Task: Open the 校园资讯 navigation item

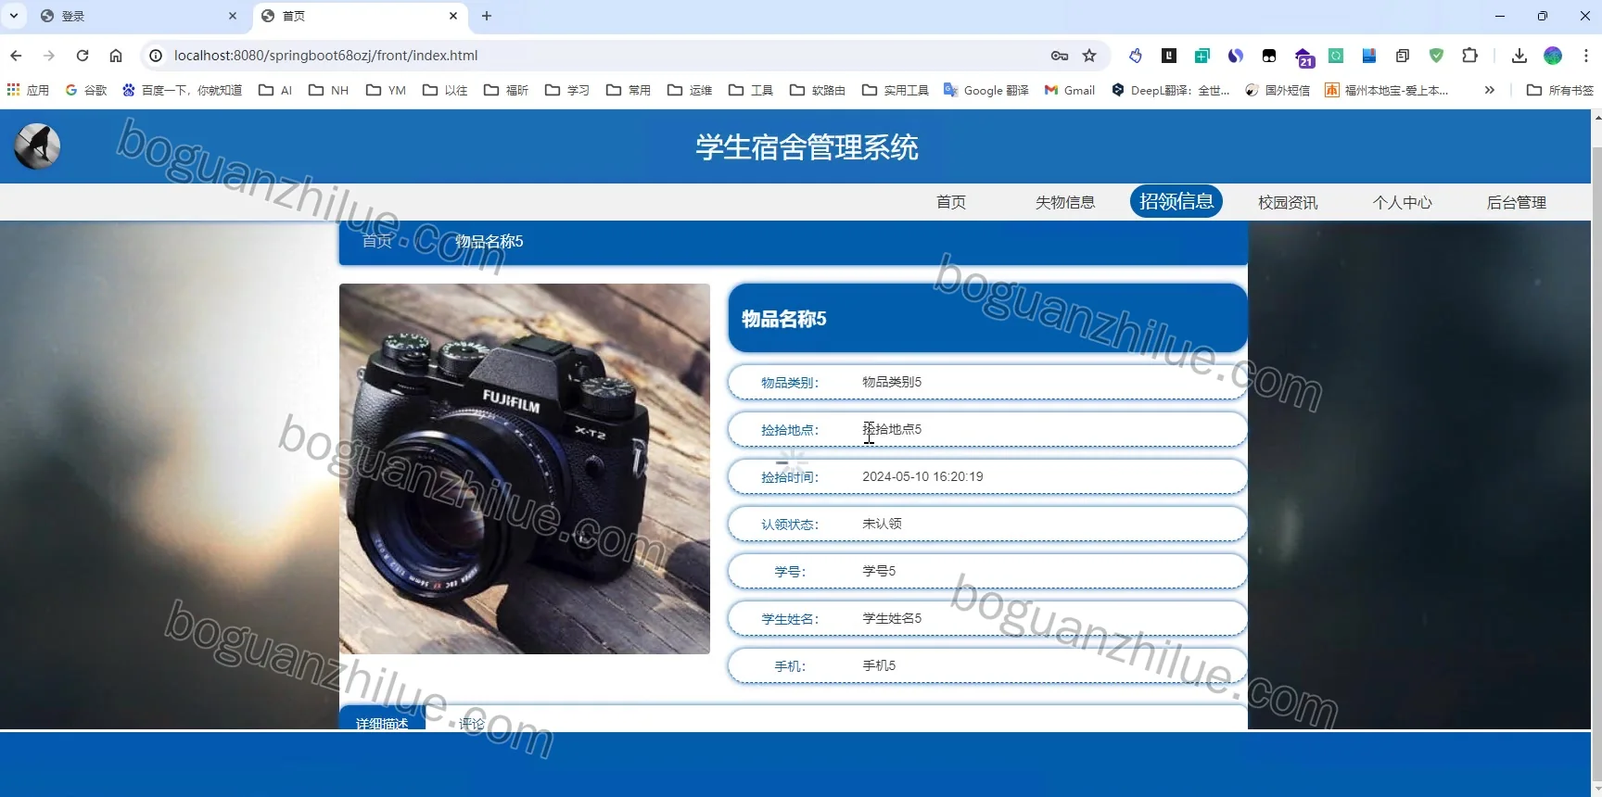Action: coord(1288,202)
